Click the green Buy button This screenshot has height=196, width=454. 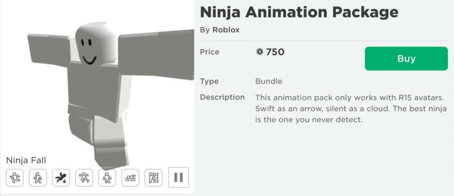406,59
